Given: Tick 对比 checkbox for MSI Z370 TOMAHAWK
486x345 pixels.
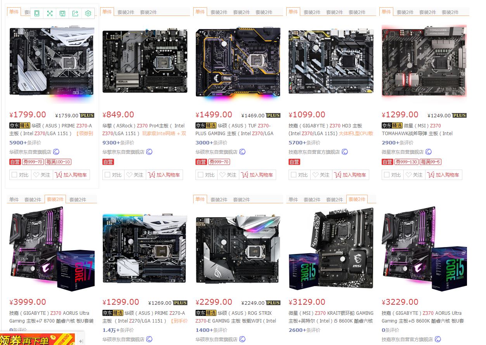Looking at the screenshot, I should [x=387, y=175].
